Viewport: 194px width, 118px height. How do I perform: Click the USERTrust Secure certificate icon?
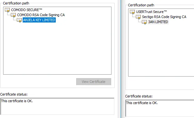click(x=132, y=12)
